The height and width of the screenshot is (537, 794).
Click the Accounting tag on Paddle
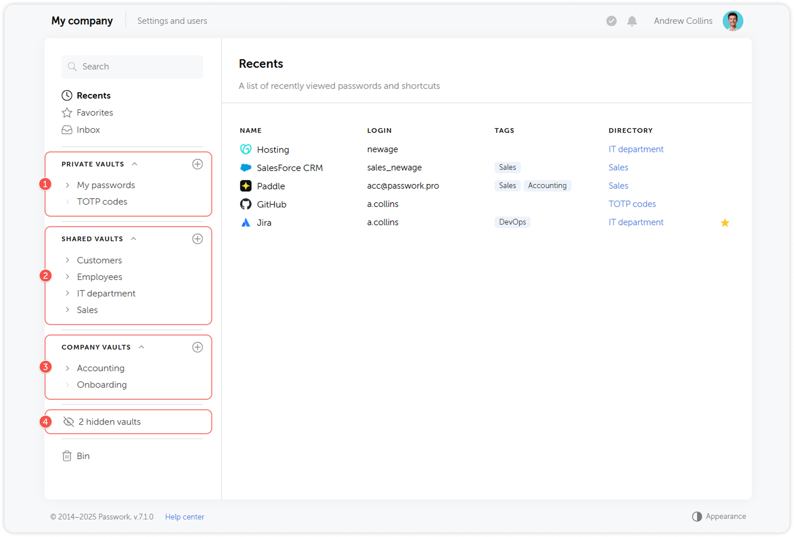(x=547, y=186)
